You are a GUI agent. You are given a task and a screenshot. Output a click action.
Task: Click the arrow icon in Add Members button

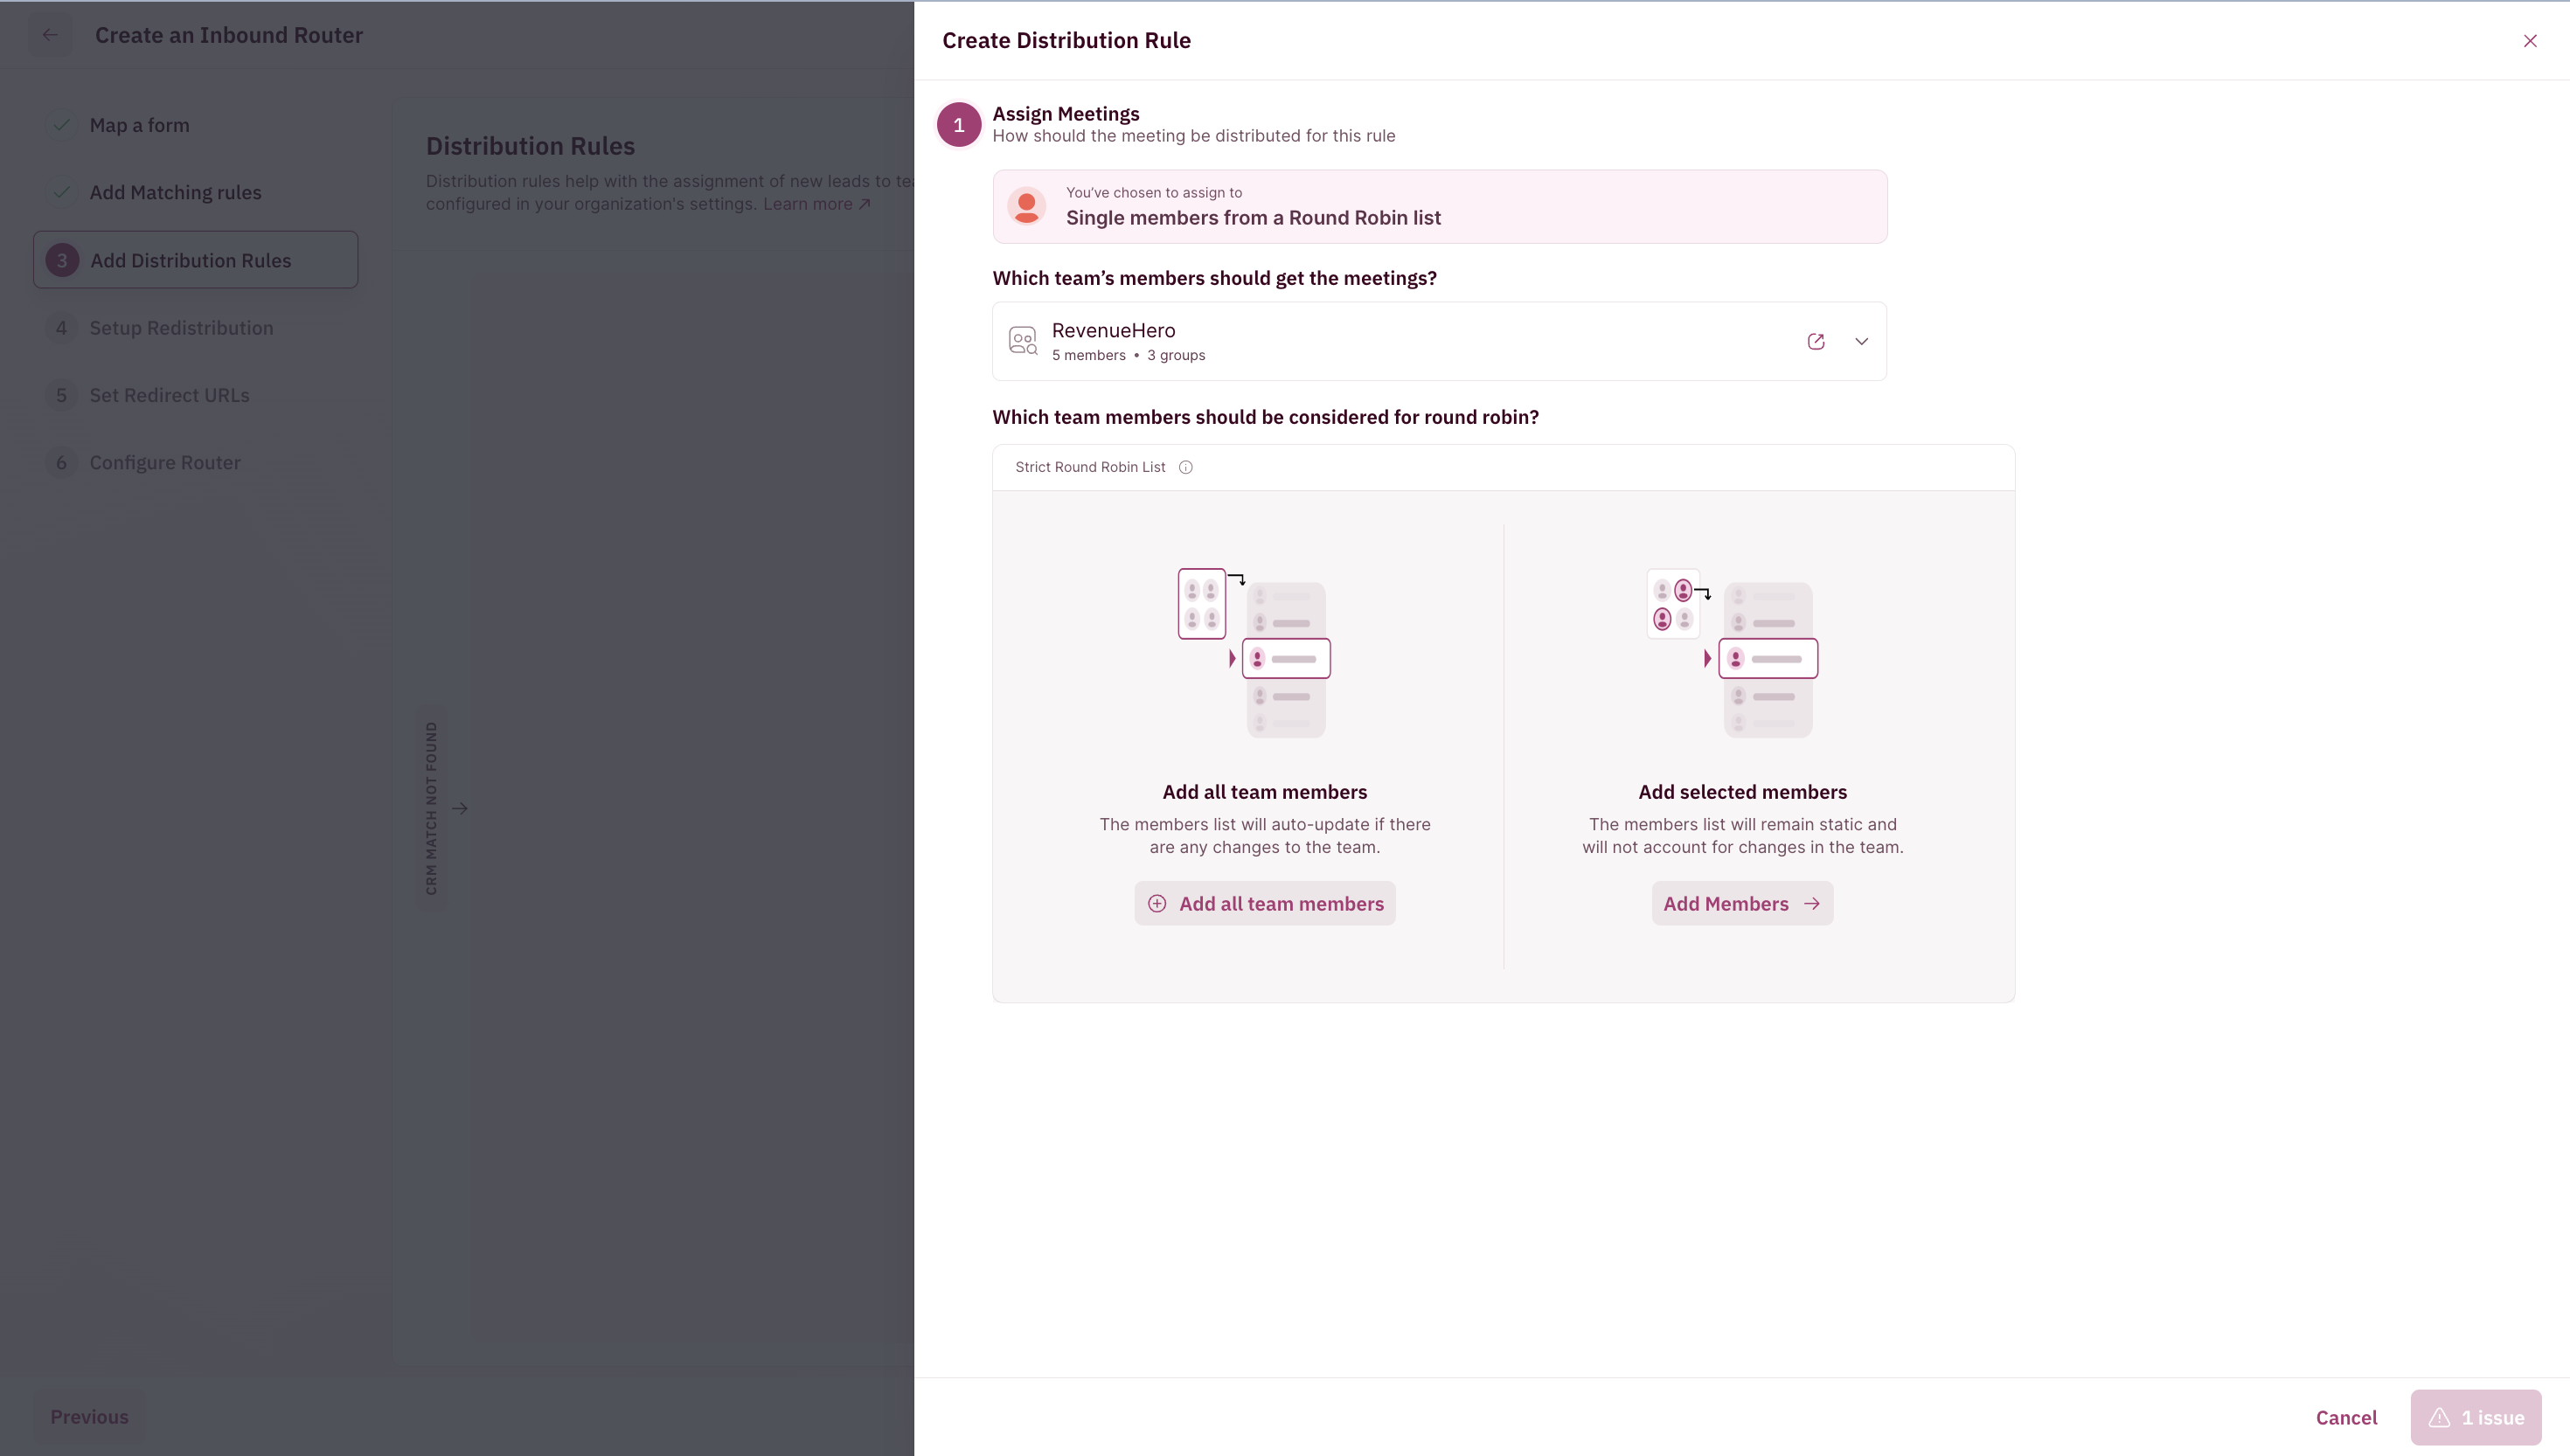pos(1811,903)
